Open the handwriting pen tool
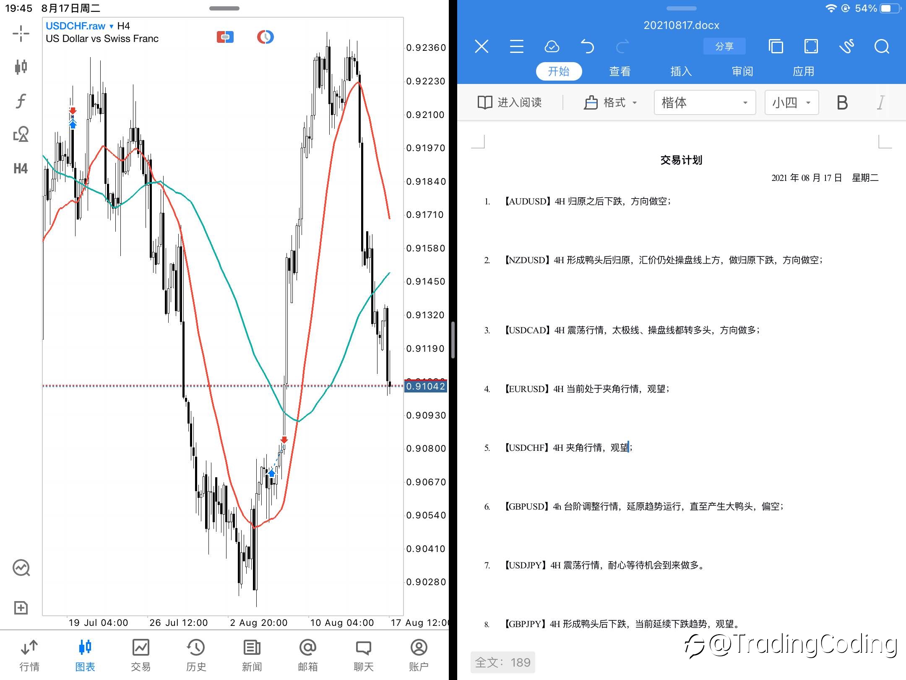The image size is (906, 680). pyautogui.click(x=846, y=46)
